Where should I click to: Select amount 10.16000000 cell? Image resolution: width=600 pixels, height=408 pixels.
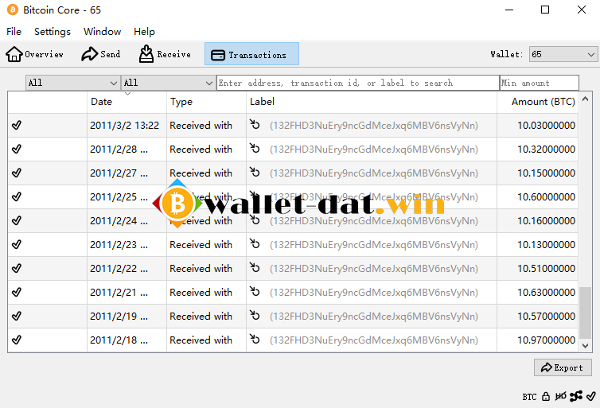pos(538,220)
